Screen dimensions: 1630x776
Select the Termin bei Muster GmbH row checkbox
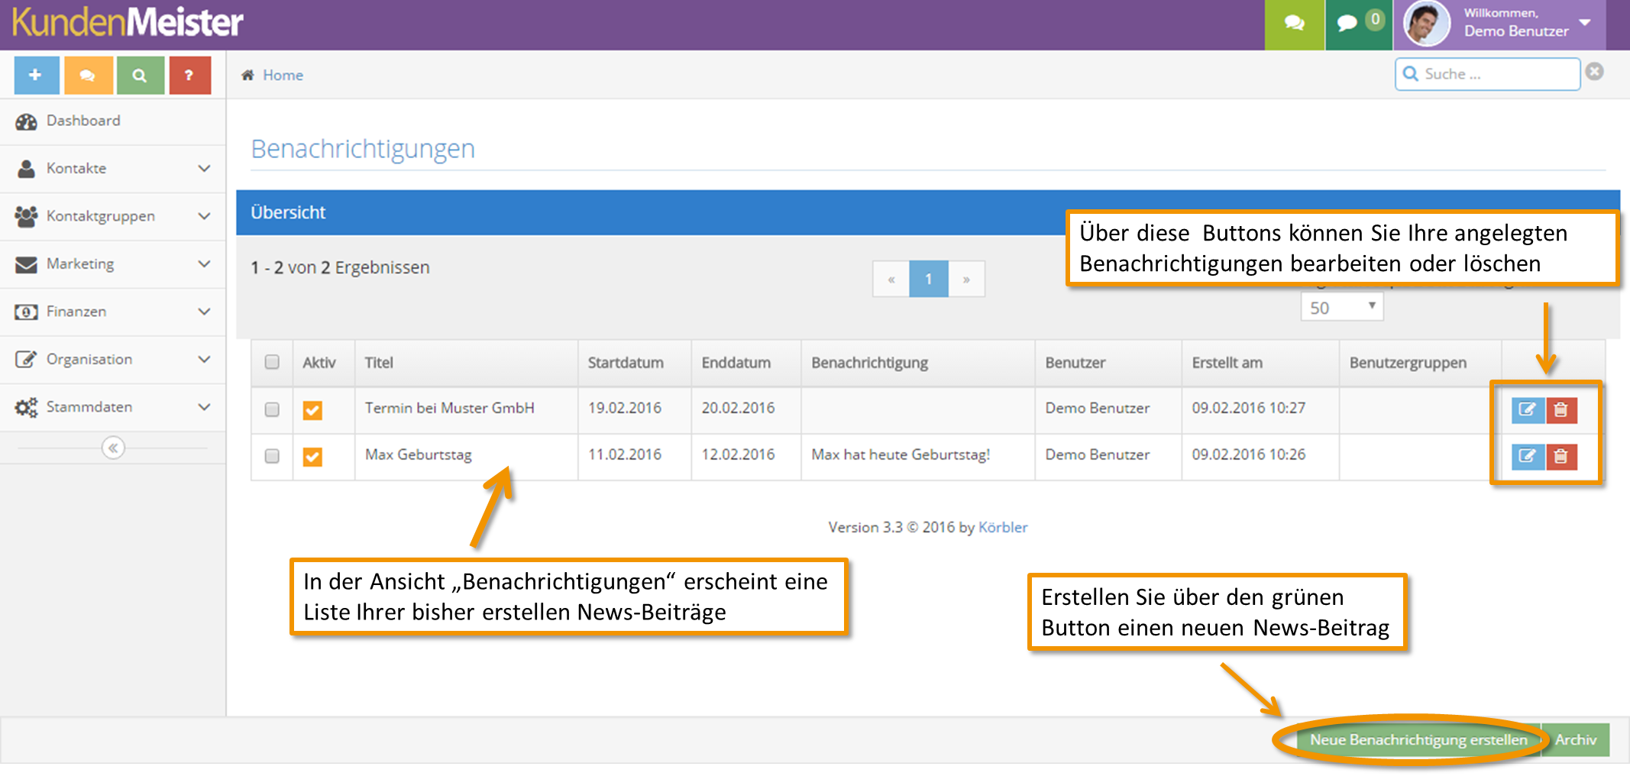click(x=272, y=409)
